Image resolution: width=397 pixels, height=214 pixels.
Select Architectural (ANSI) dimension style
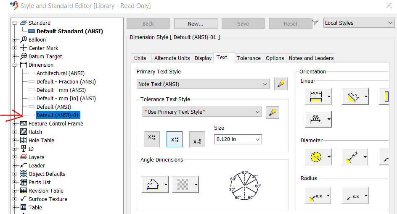coord(61,73)
